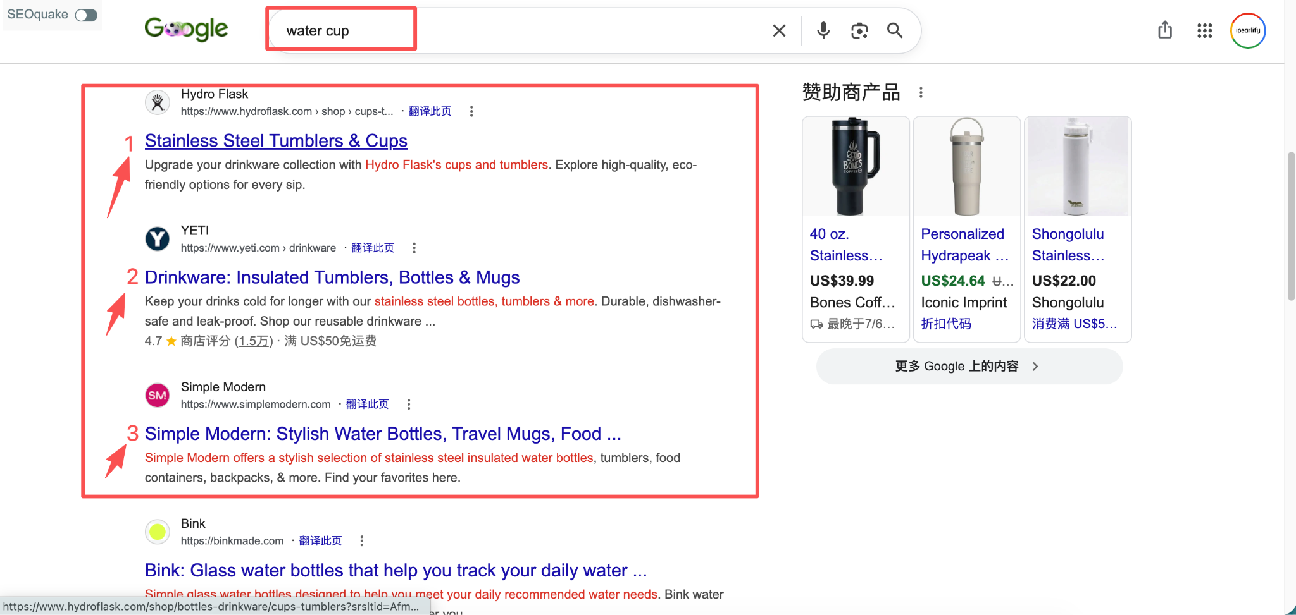This screenshot has width=1296, height=615.
Task: Click the hydroflask.com breadcrumb URL
Action: click(x=287, y=111)
